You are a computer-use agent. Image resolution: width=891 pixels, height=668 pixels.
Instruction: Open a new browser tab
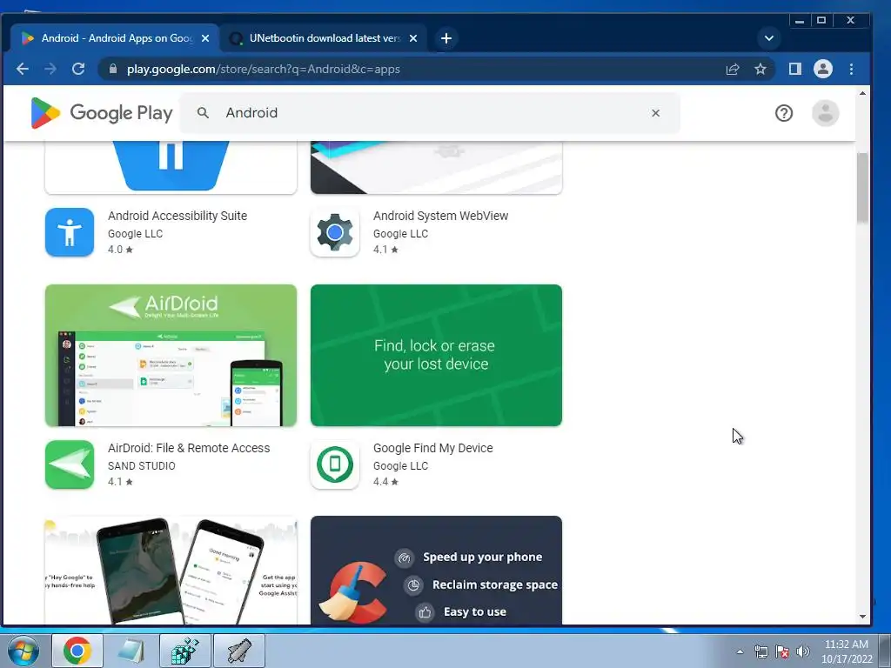[x=446, y=38]
